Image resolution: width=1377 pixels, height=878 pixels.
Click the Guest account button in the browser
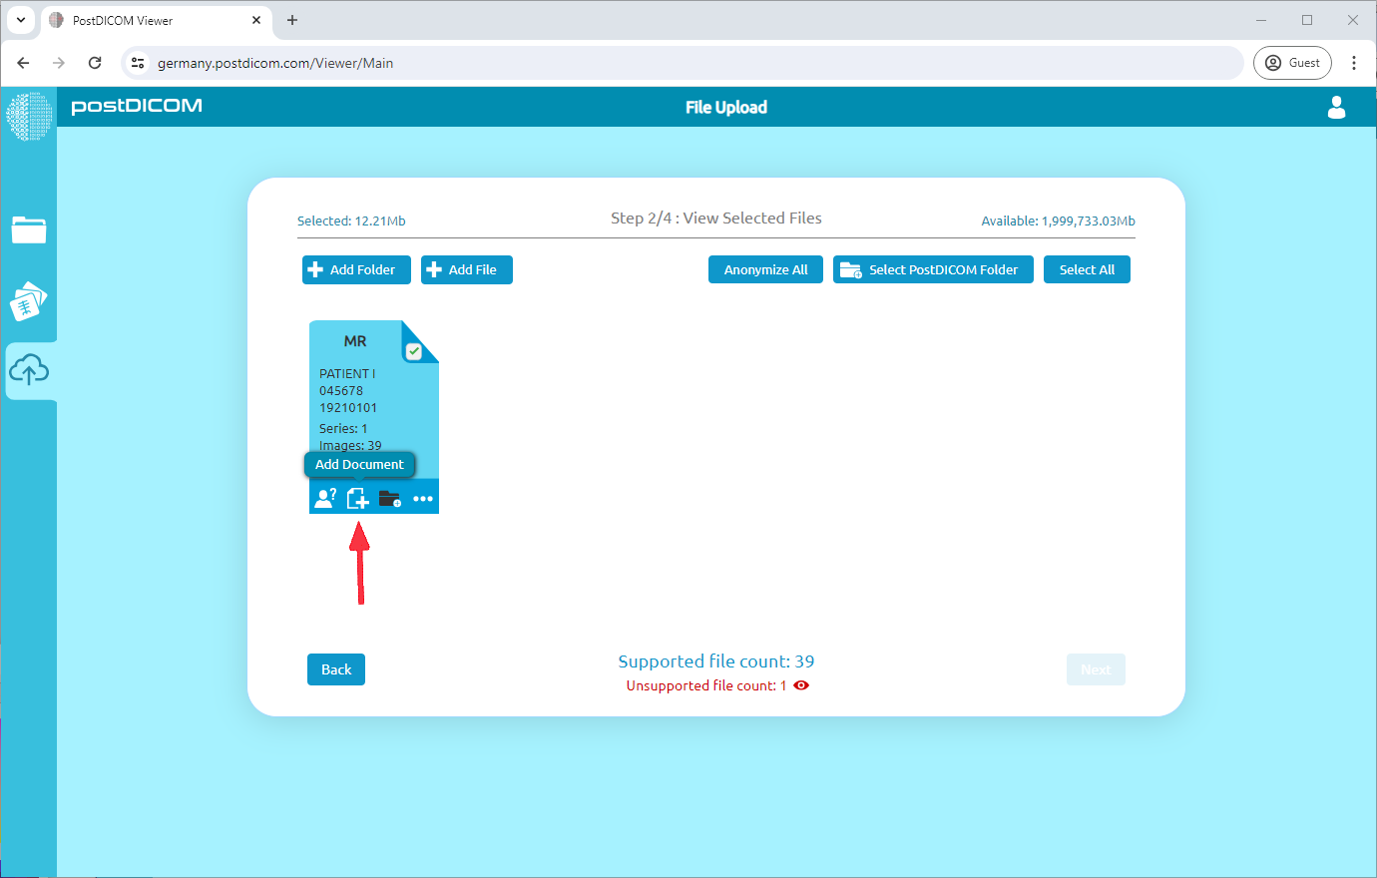[1292, 62]
